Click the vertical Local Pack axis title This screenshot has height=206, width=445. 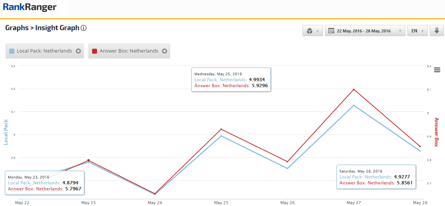(6, 132)
